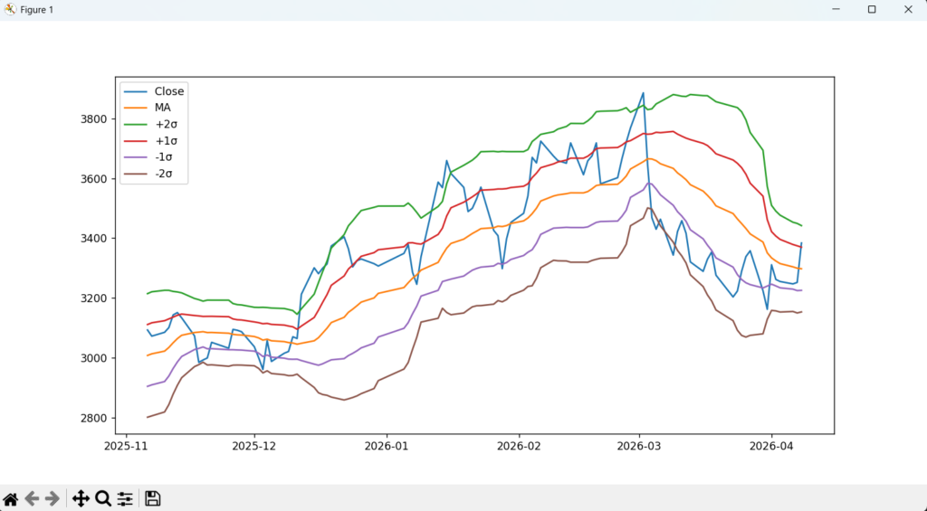Select the green +2σ legend line
The image size is (927, 511).
point(136,124)
